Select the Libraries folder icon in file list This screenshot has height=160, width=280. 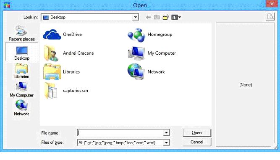(x=52, y=72)
